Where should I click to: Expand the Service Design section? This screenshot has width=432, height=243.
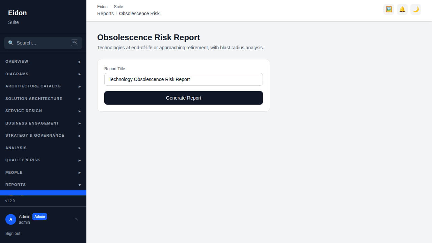[43, 111]
